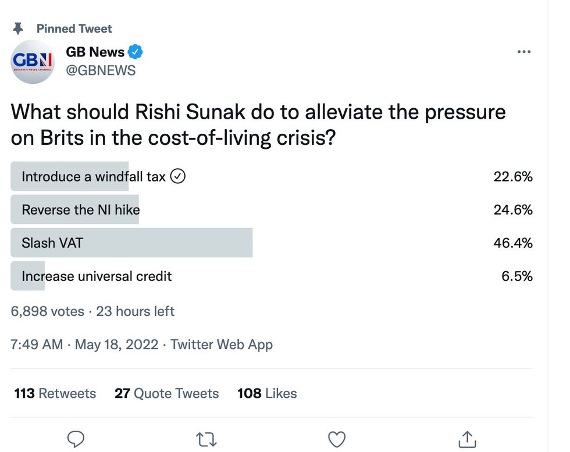570x452 pixels.
Task: Open the reply icon on the poll tweet
Action: [76, 439]
